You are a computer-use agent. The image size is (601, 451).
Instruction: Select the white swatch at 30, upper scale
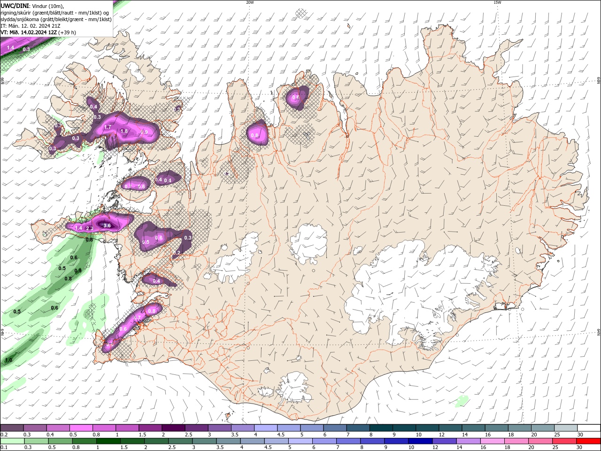pos(589,428)
